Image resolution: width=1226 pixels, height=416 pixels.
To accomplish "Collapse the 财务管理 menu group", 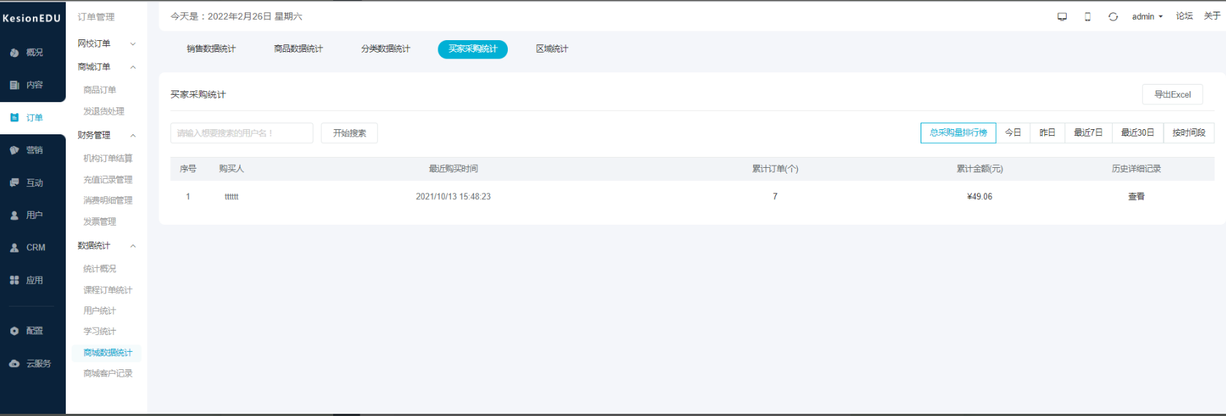I will point(107,135).
